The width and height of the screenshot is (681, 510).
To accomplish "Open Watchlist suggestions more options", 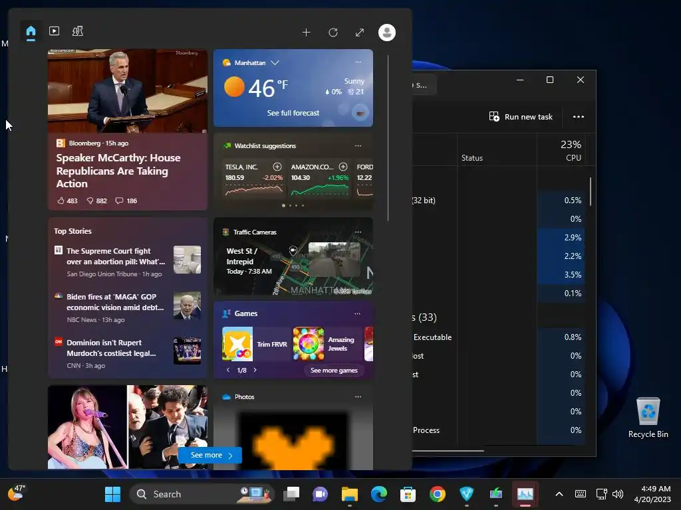I will tap(358, 145).
